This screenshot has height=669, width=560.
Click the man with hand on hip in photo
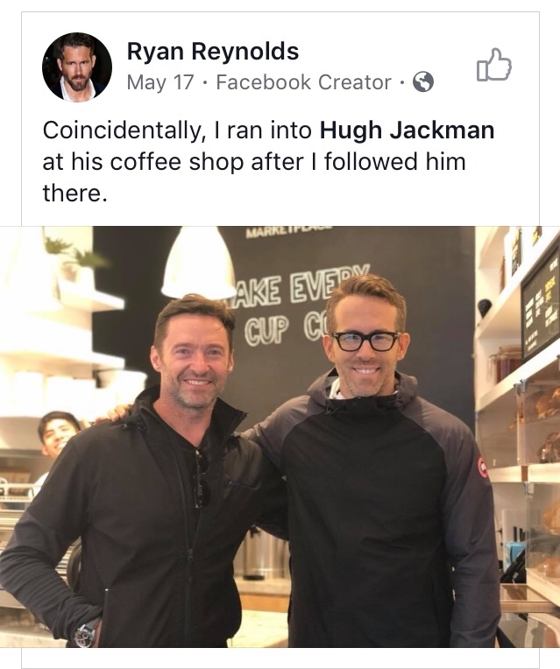click(x=141, y=471)
